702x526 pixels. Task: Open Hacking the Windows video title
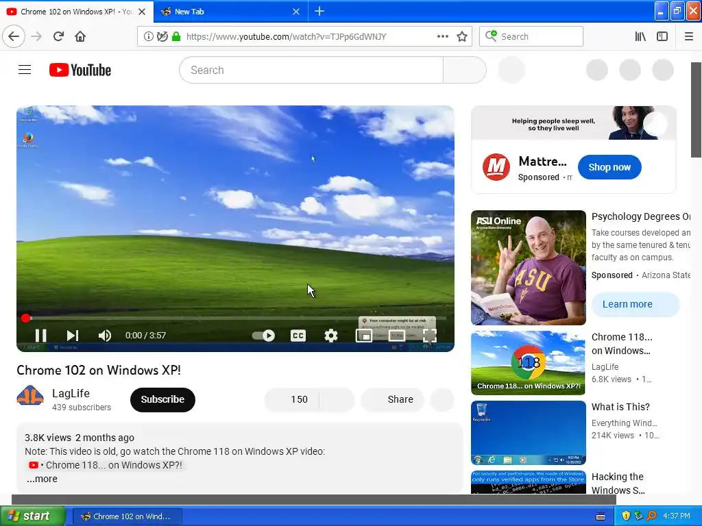click(x=618, y=484)
